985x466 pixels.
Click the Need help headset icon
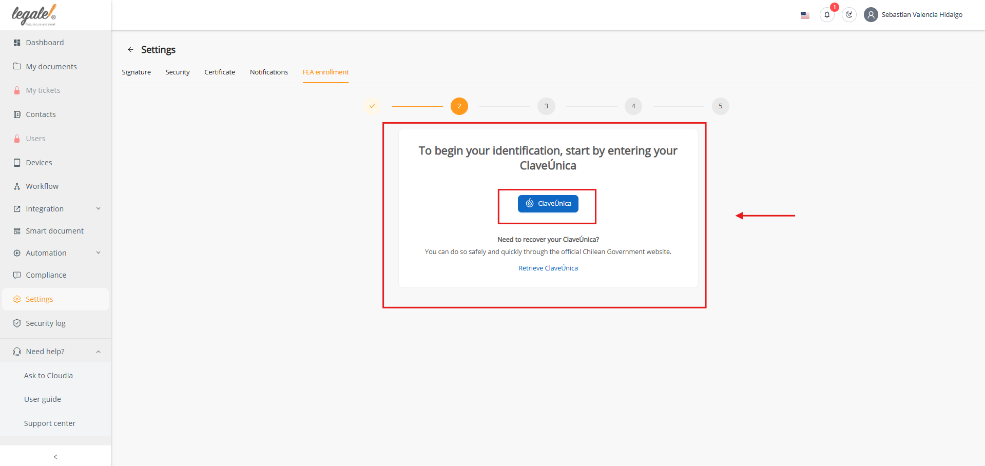coord(17,352)
